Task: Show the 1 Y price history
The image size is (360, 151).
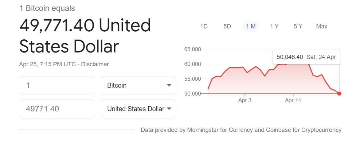Action: click(274, 26)
